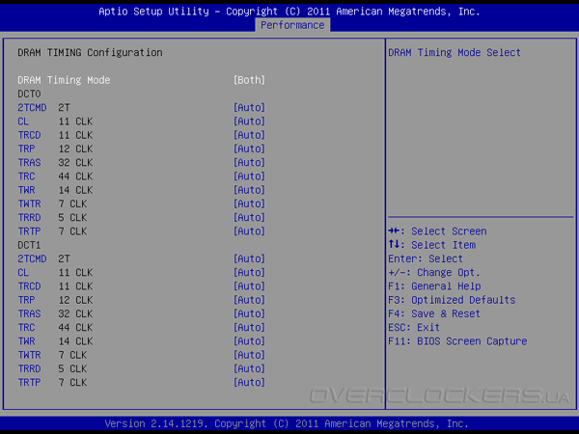
Task: Change DCT1 TRC [Auto] value
Action: (249, 327)
